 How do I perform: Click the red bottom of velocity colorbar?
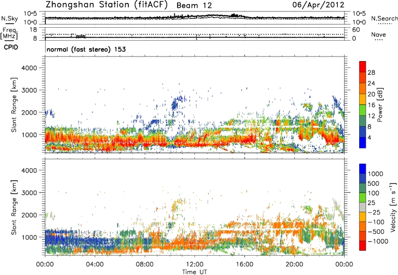point(363,246)
